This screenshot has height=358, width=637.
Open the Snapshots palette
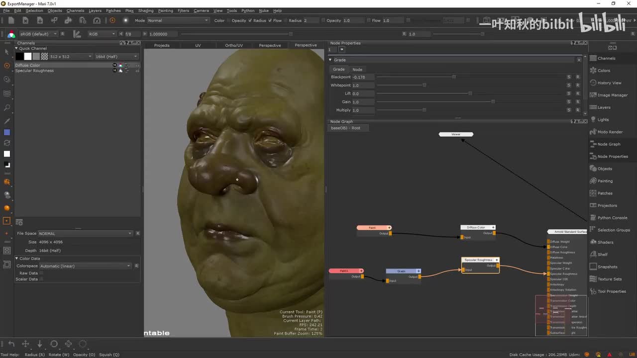pos(607,267)
